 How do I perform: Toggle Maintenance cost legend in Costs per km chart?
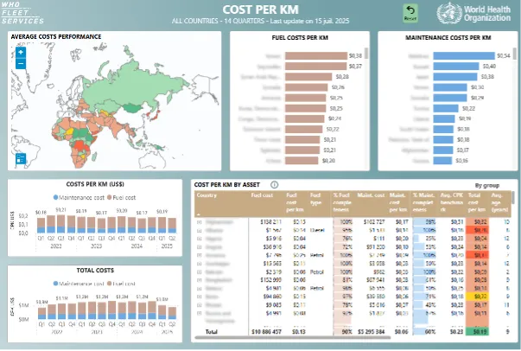coord(79,197)
